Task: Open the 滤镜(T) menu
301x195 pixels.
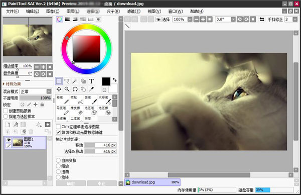Action: 133,12
